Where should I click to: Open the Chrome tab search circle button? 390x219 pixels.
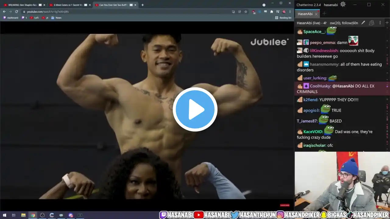point(264,5)
